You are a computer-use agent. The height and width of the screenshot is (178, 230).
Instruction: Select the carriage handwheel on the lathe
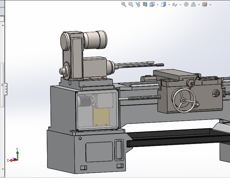click(x=184, y=100)
